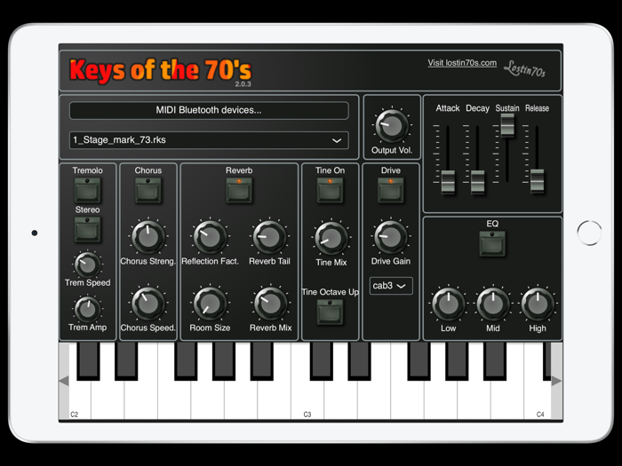
Task: Click the Chorus Strength knob
Action: [x=148, y=237]
